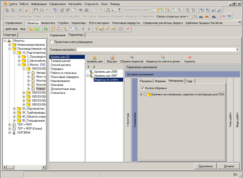Click move-down arrow above price levels list
243x178 pixels.
(94, 67)
